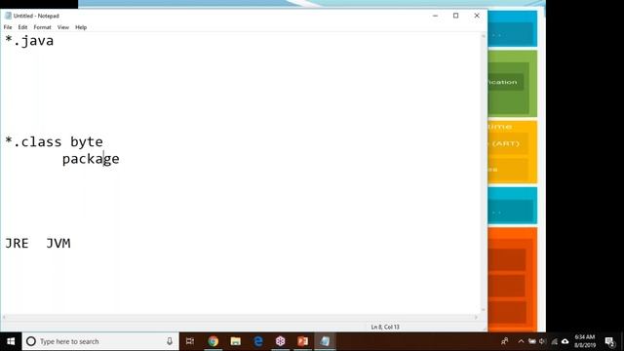Maximize the Notepad window

(455, 16)
